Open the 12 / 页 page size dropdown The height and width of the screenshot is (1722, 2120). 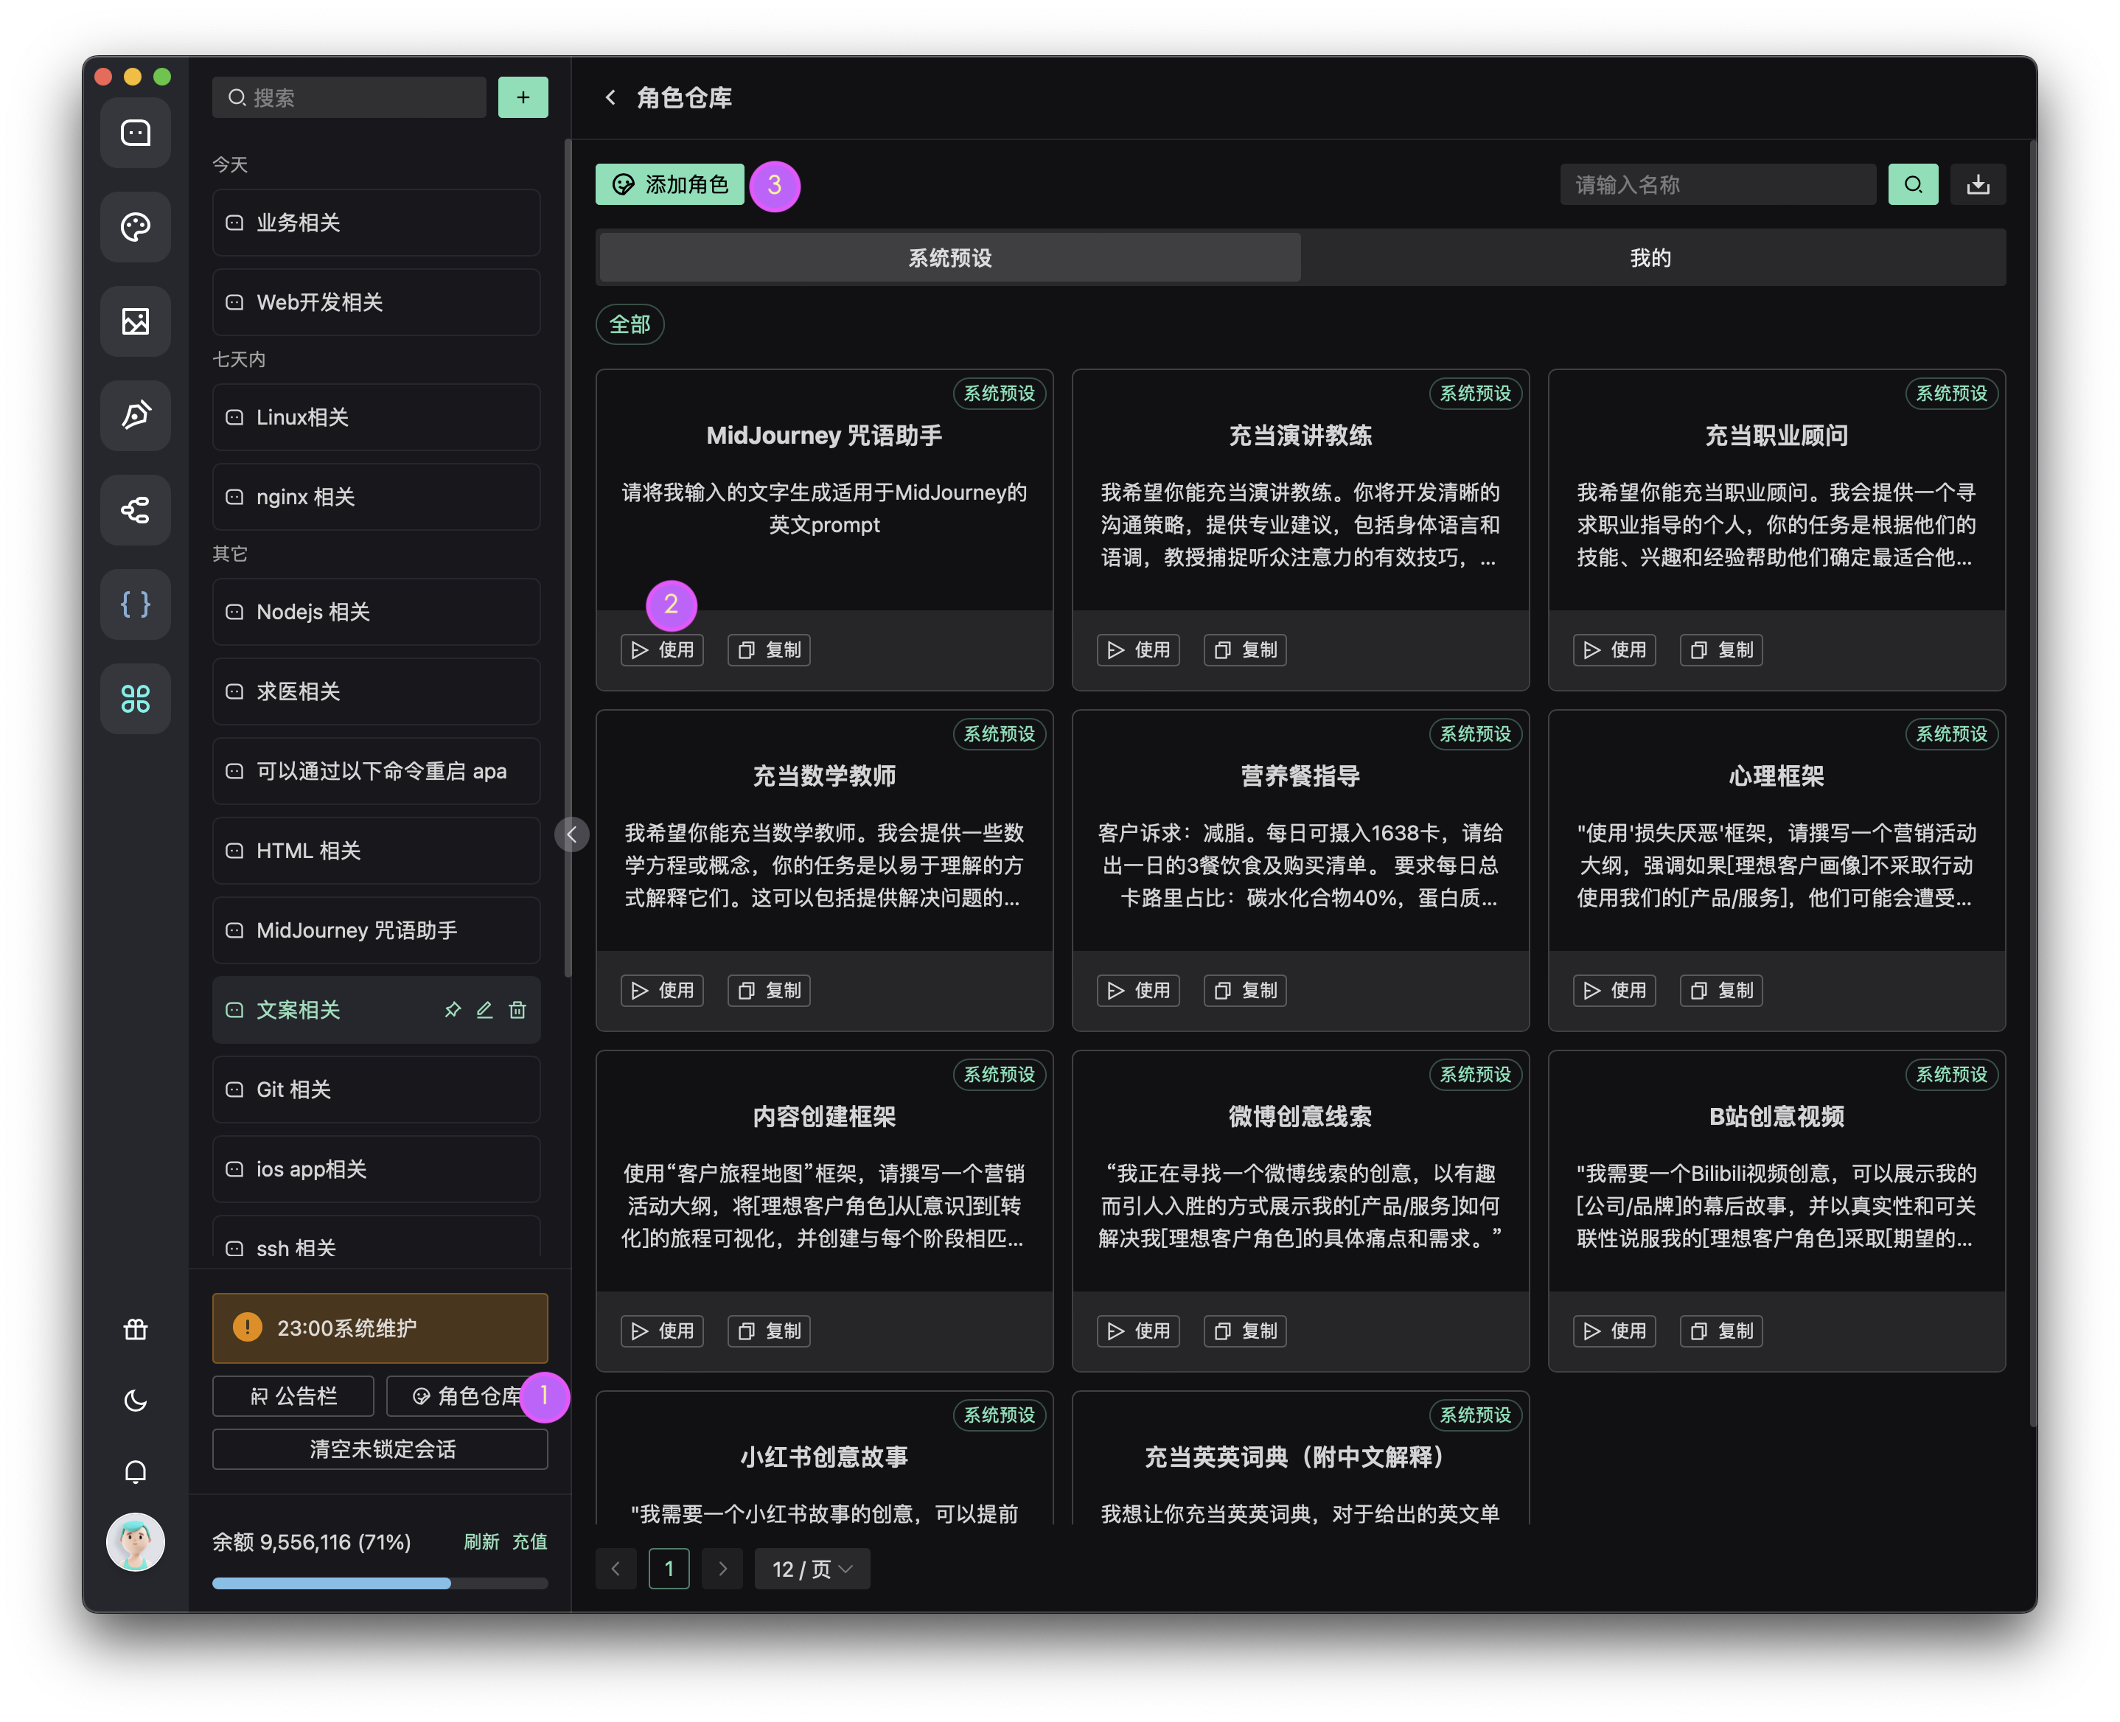coord(812,1568)
